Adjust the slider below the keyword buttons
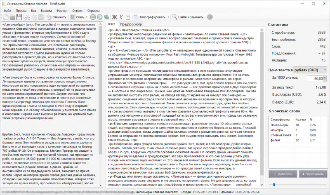 point(274,185)
